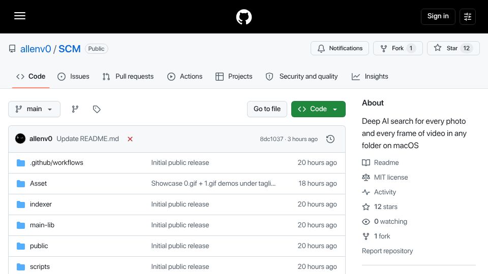
Task: Open the allenv0 owner link
Action: 36,49
